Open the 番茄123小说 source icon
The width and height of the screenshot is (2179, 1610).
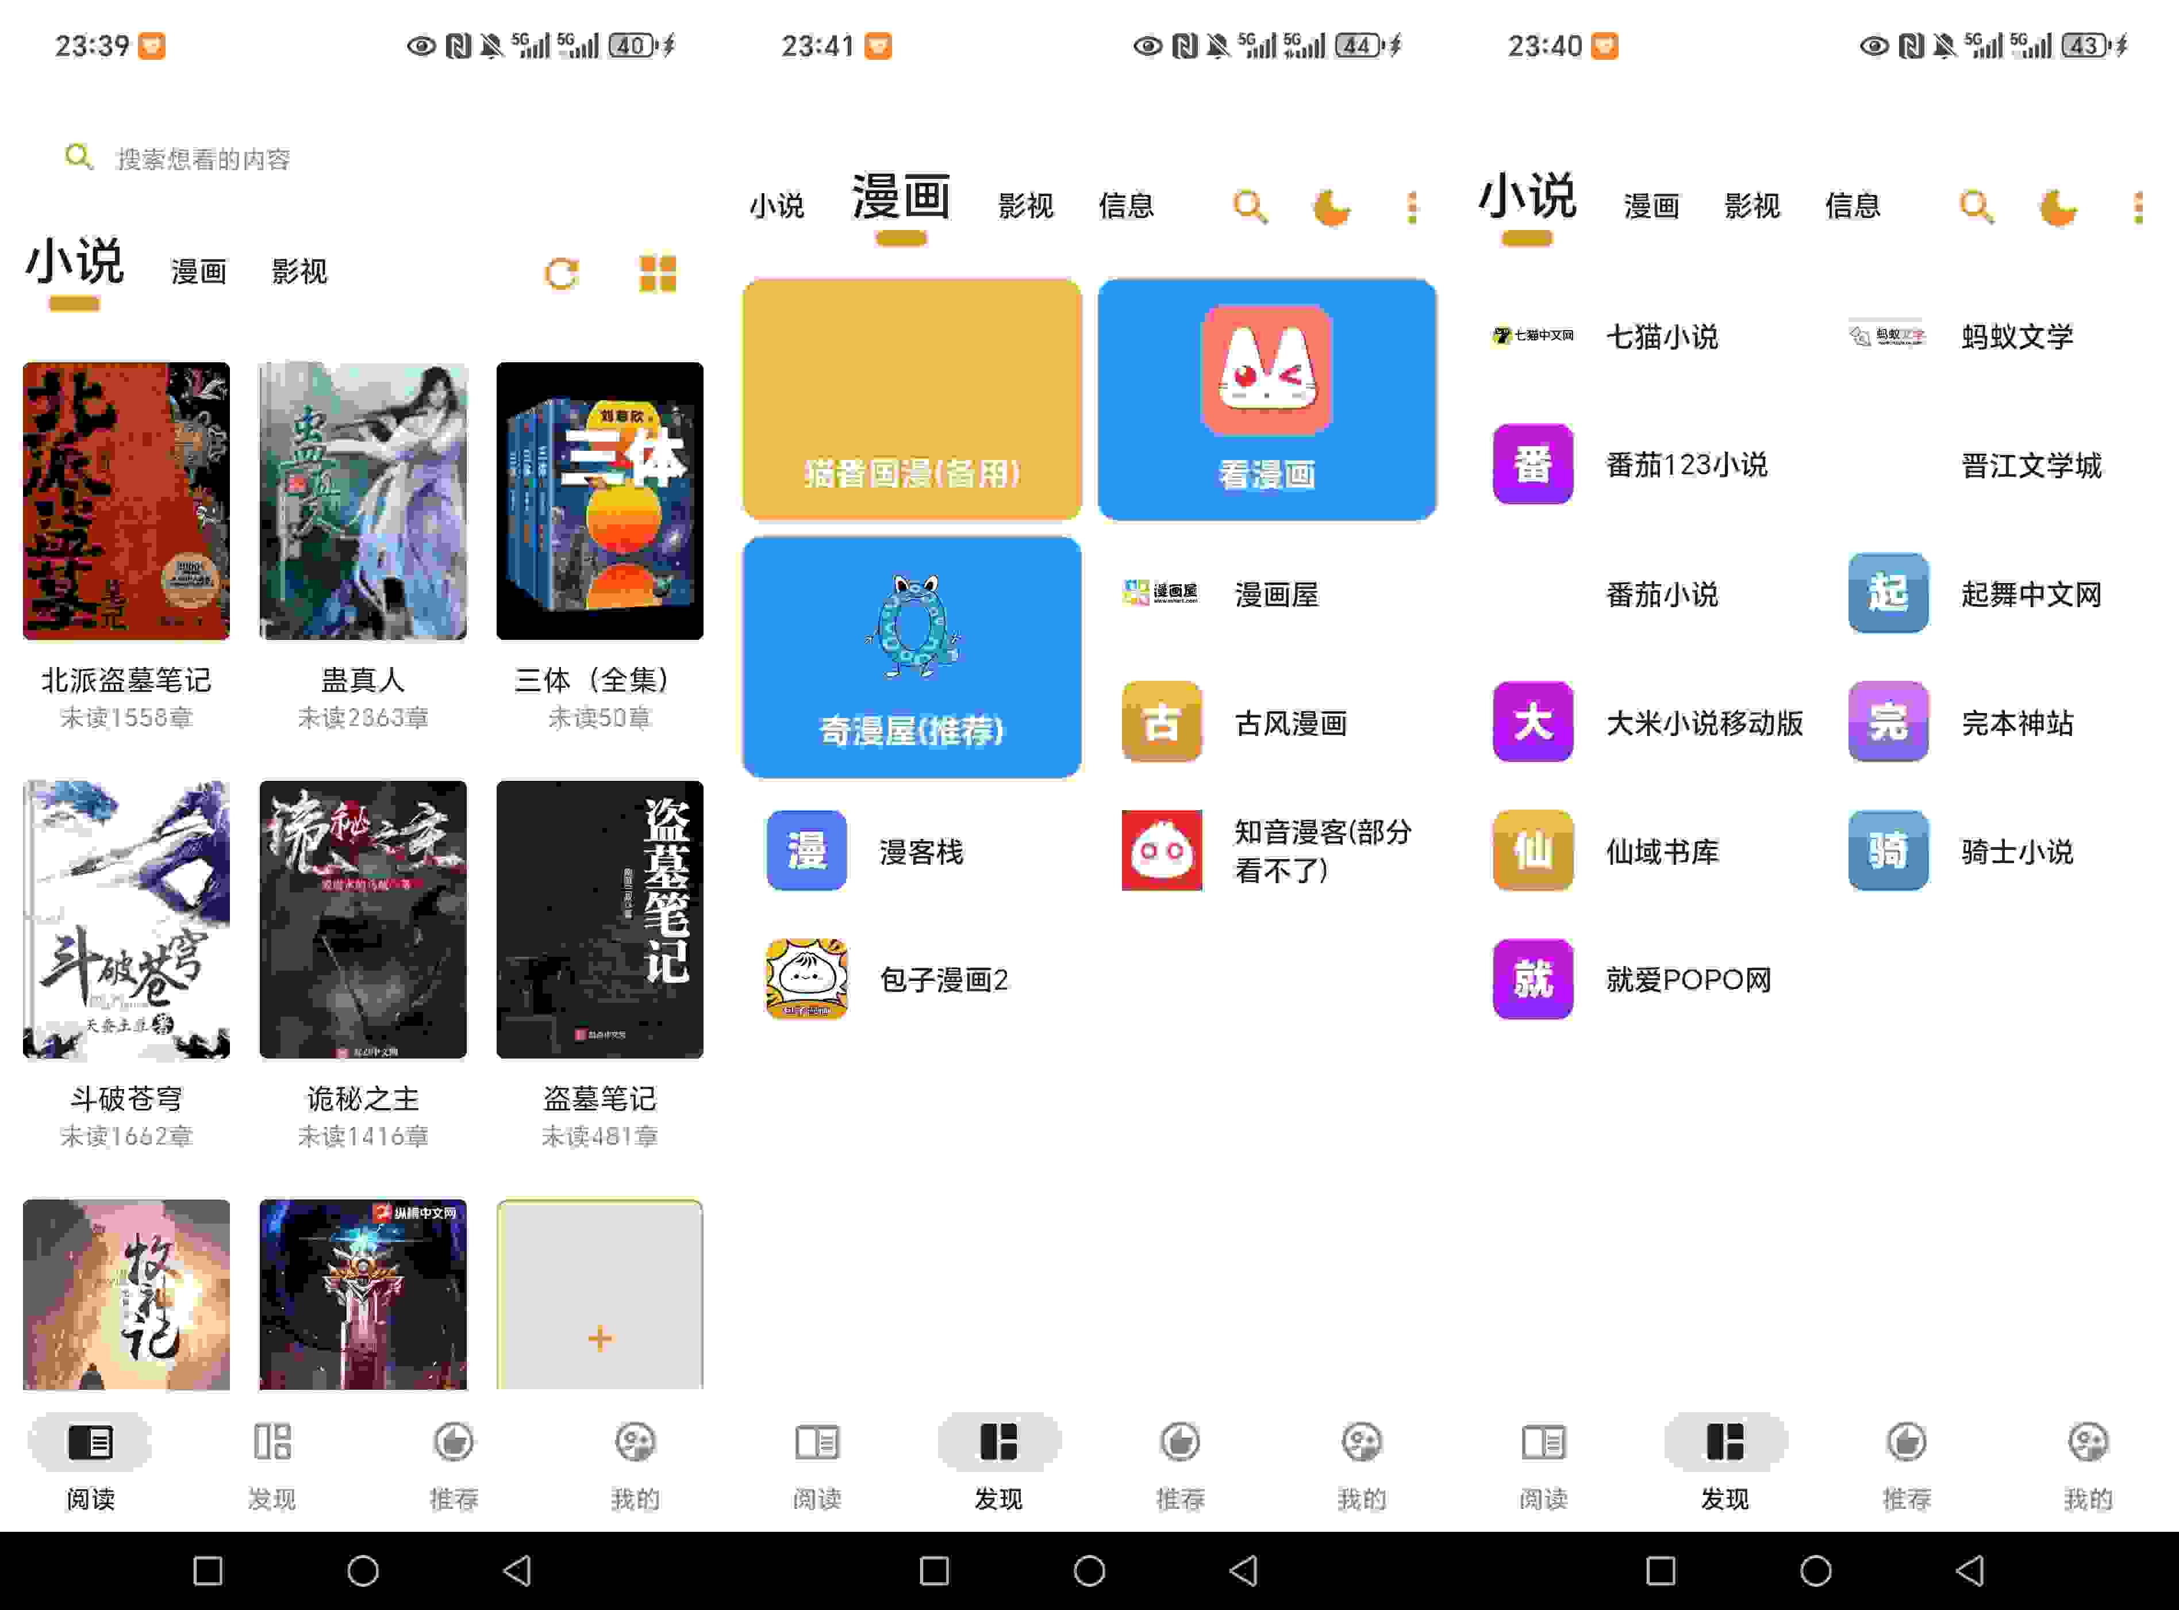click(x=1532, y=464)
